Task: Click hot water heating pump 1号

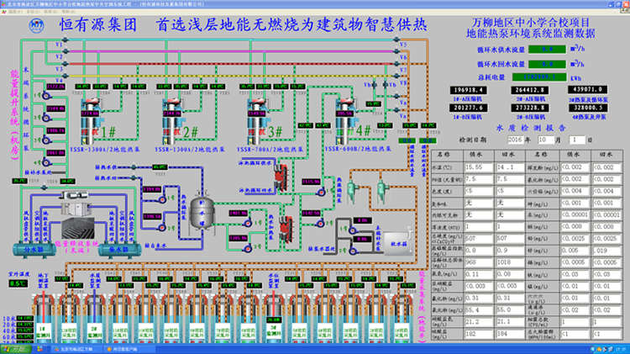Action: tap(248, 223)
